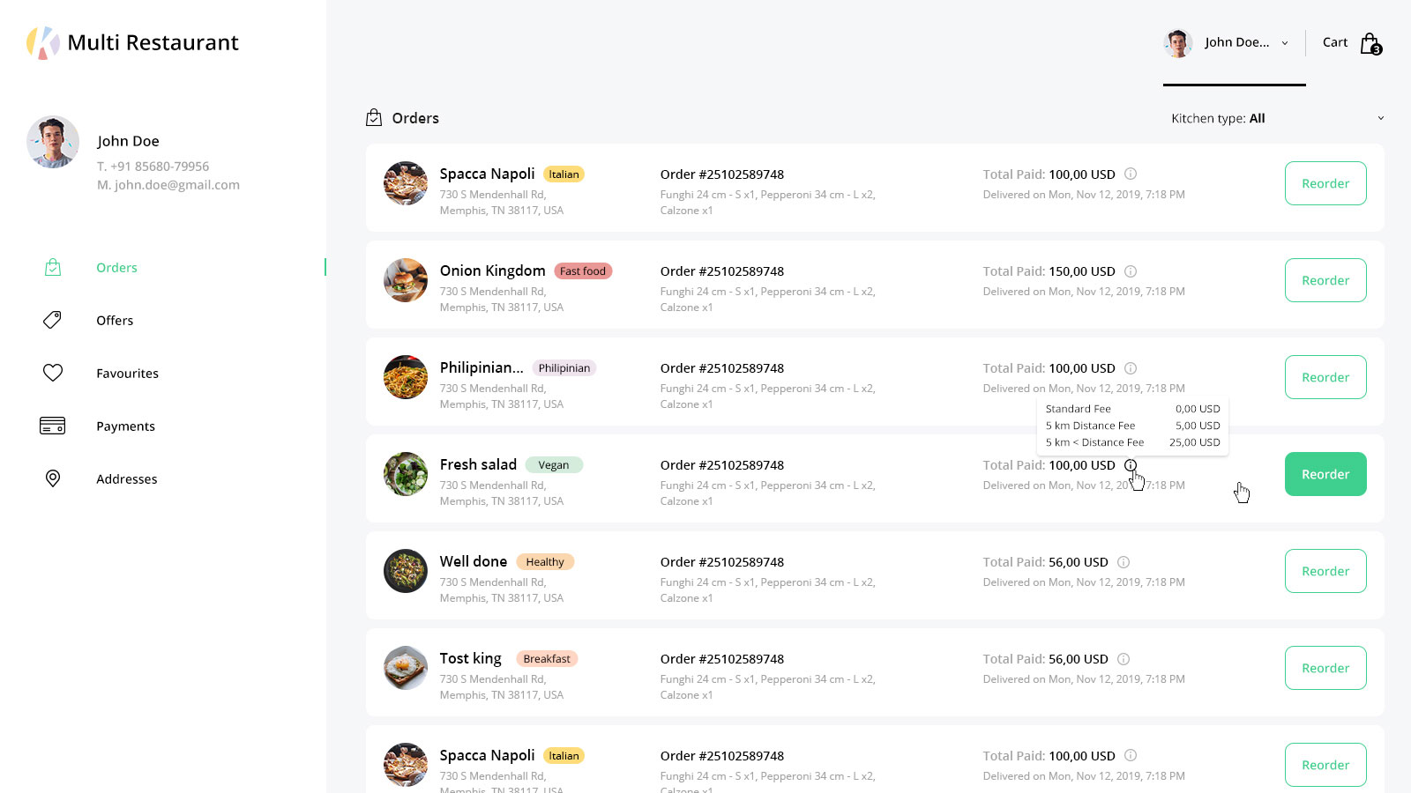Click the Well done restaurant thumbnail

click(x=406, y=571)
